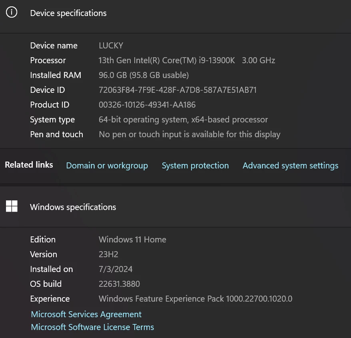351x338 pixels.
Task: Select the Windows Feature Experience Pack value
Action: pyautogui.click(x=195, y=298)
